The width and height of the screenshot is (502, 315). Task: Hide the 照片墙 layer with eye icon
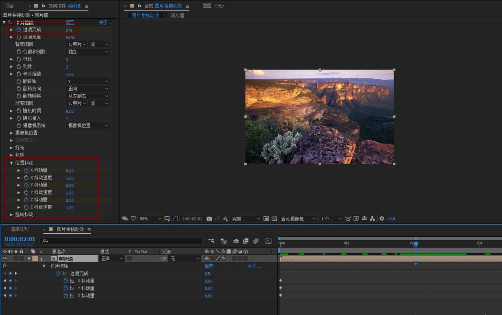5,259
